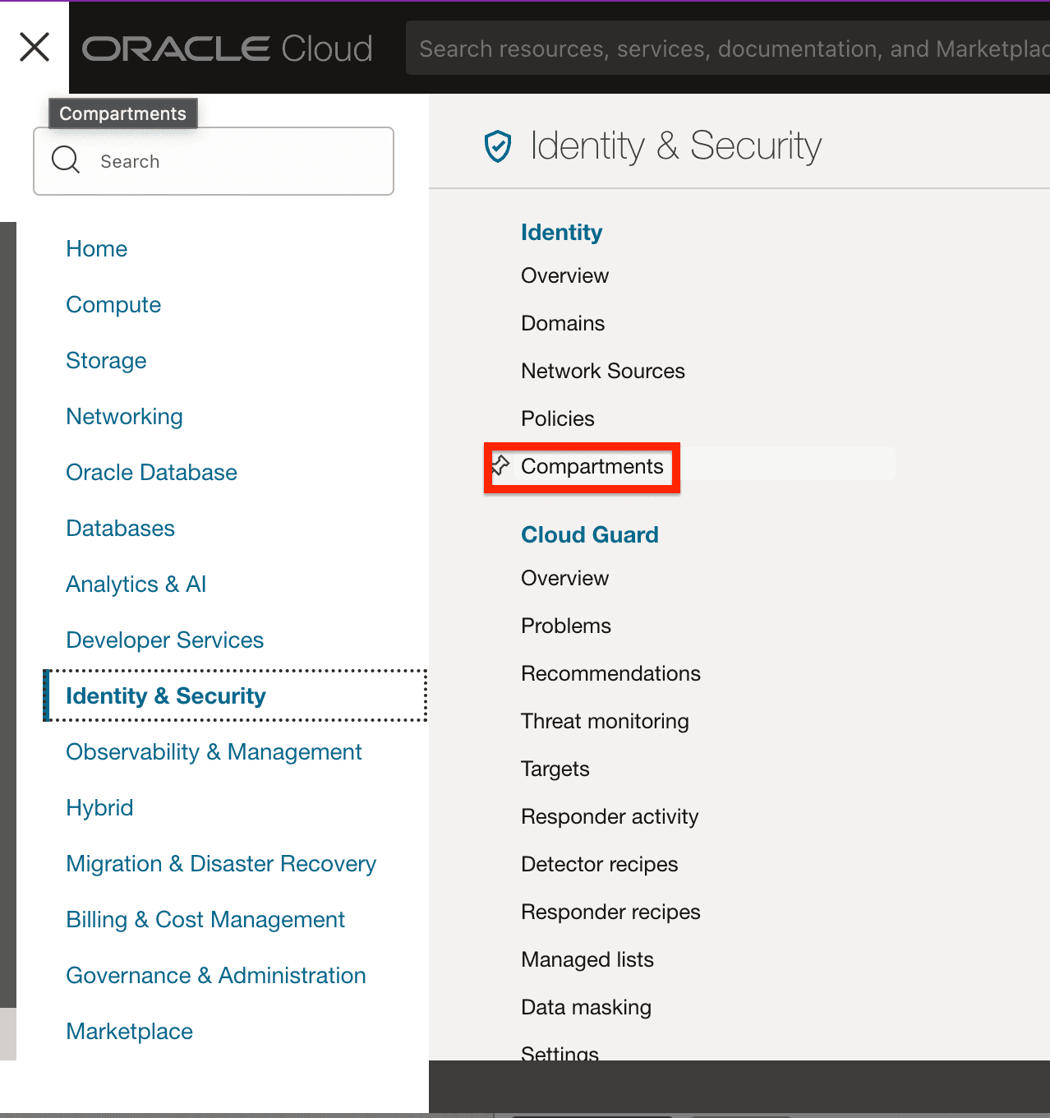This screenshot has width=1050, height=1118.
Task: Go to Domains under Identity
Action: click(563, 324)
